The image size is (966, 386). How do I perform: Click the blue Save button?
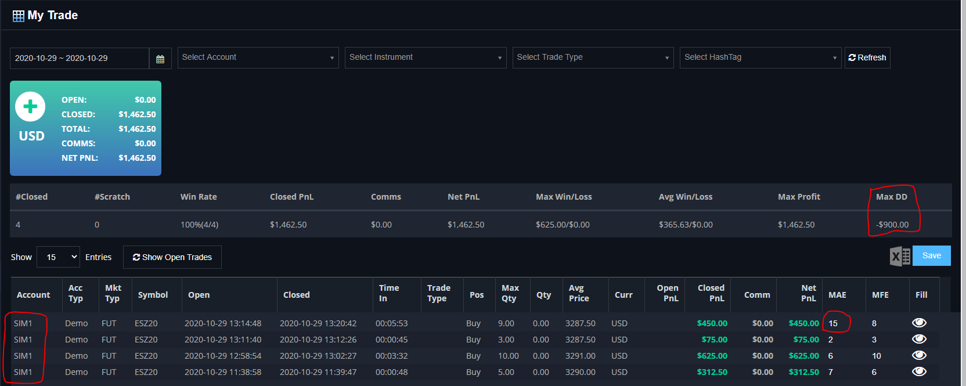pyautogui.click(x=932, y=255)
